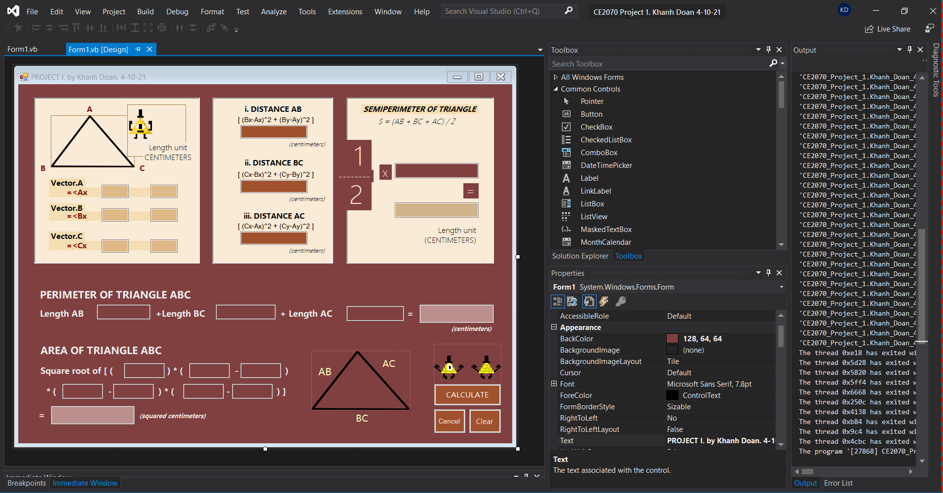Click the Search Visual Studio box
Viewport: 943px width, 493px height.
click(x=509, y=11)
